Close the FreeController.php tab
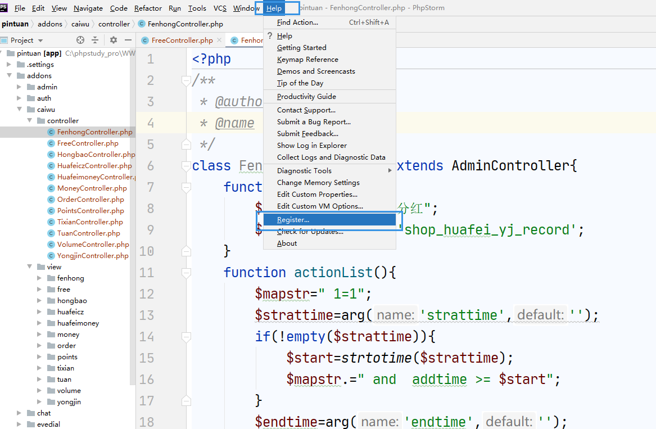 (219, 40)
